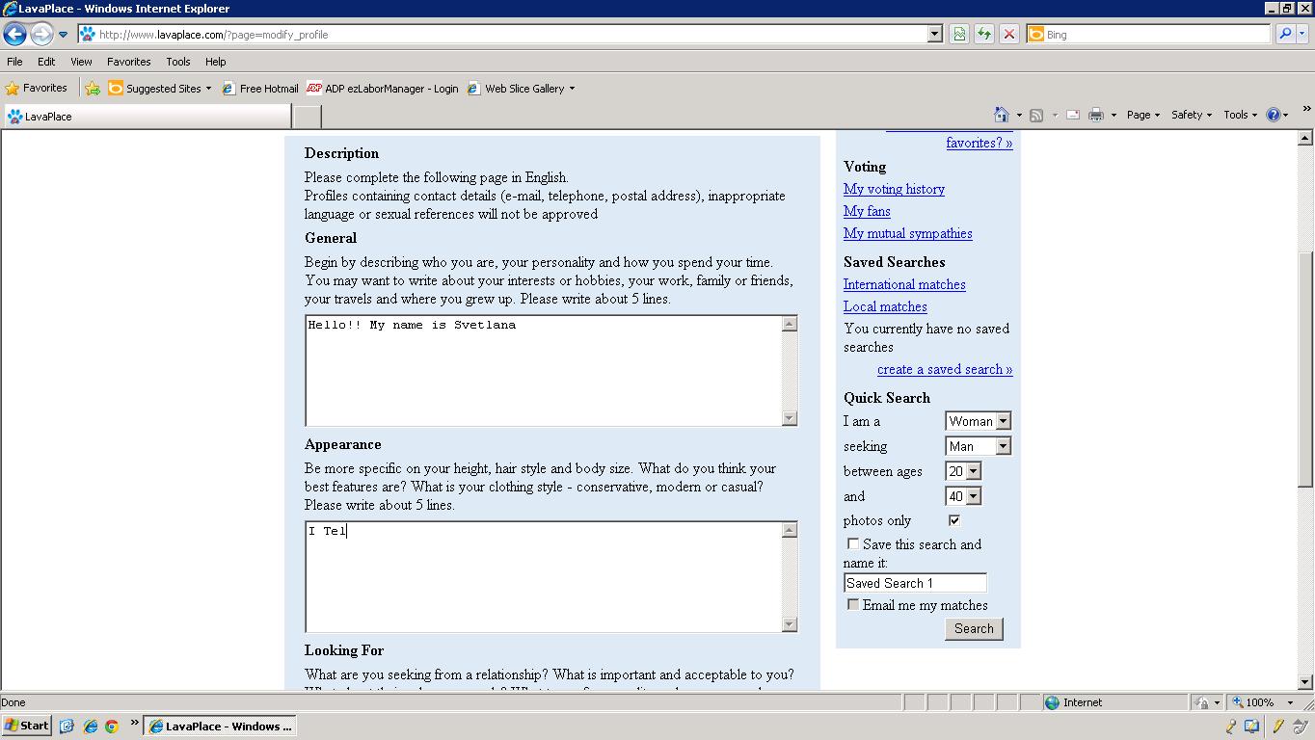The height and width of the screenshot is (740, 1315).
Task: Click the red Stop loading icon
Action: point(1009,34)
